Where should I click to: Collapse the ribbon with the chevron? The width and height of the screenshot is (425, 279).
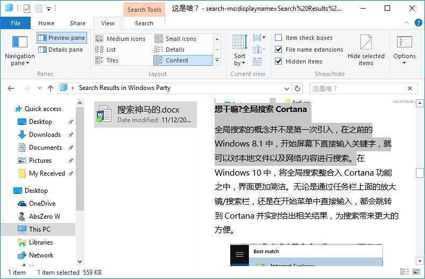407,23
